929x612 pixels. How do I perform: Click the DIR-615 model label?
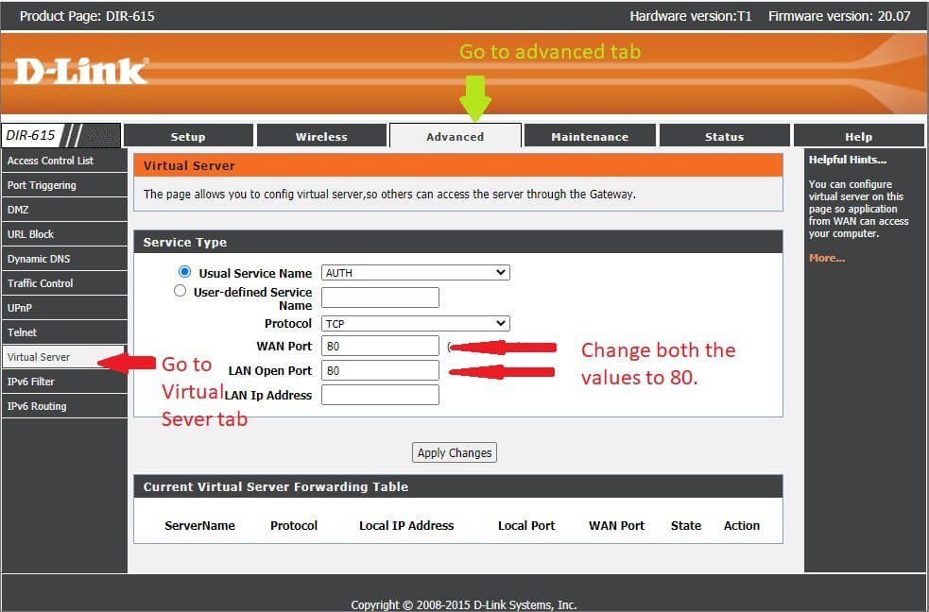31,136
